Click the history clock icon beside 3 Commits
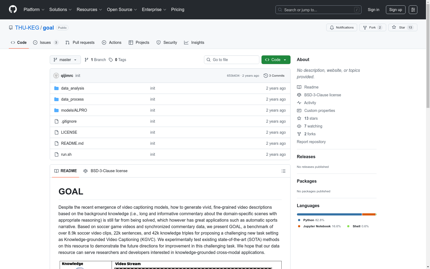This screenshot has width=430, height=269. coord(266,76)
